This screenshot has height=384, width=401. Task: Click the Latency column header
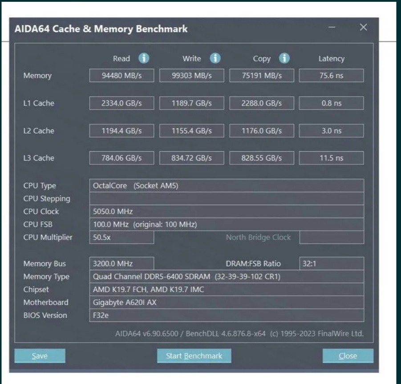point(332,59)
